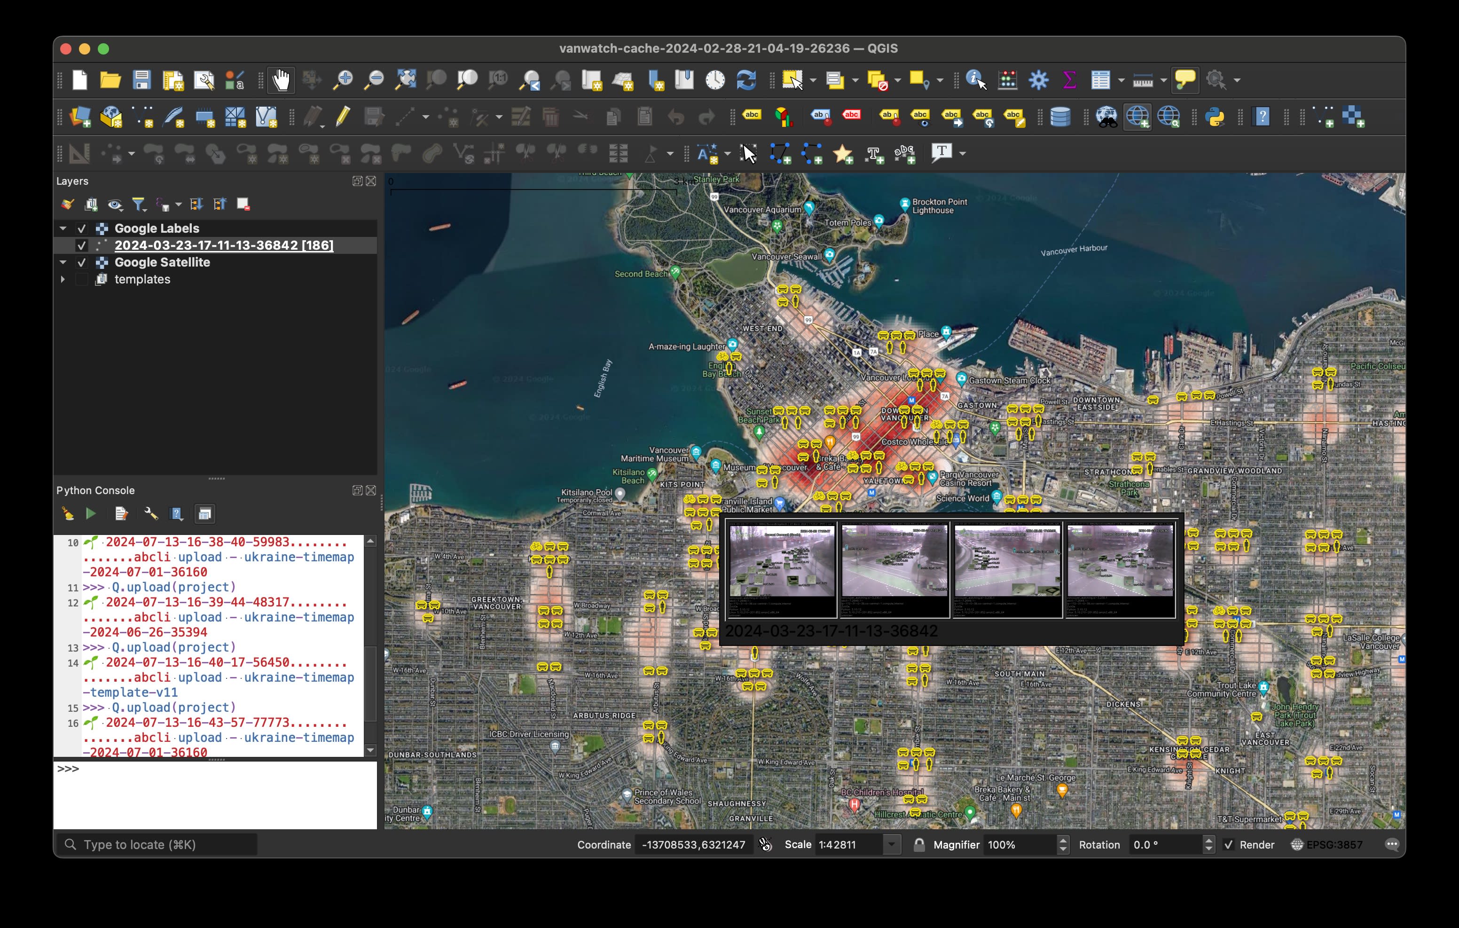Open the Scale dropdown in status bar
The height and width of the screenshot is (928, 1459).
click(x=891, y=844)
